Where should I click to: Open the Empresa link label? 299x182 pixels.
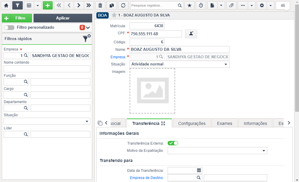point(118,57)
